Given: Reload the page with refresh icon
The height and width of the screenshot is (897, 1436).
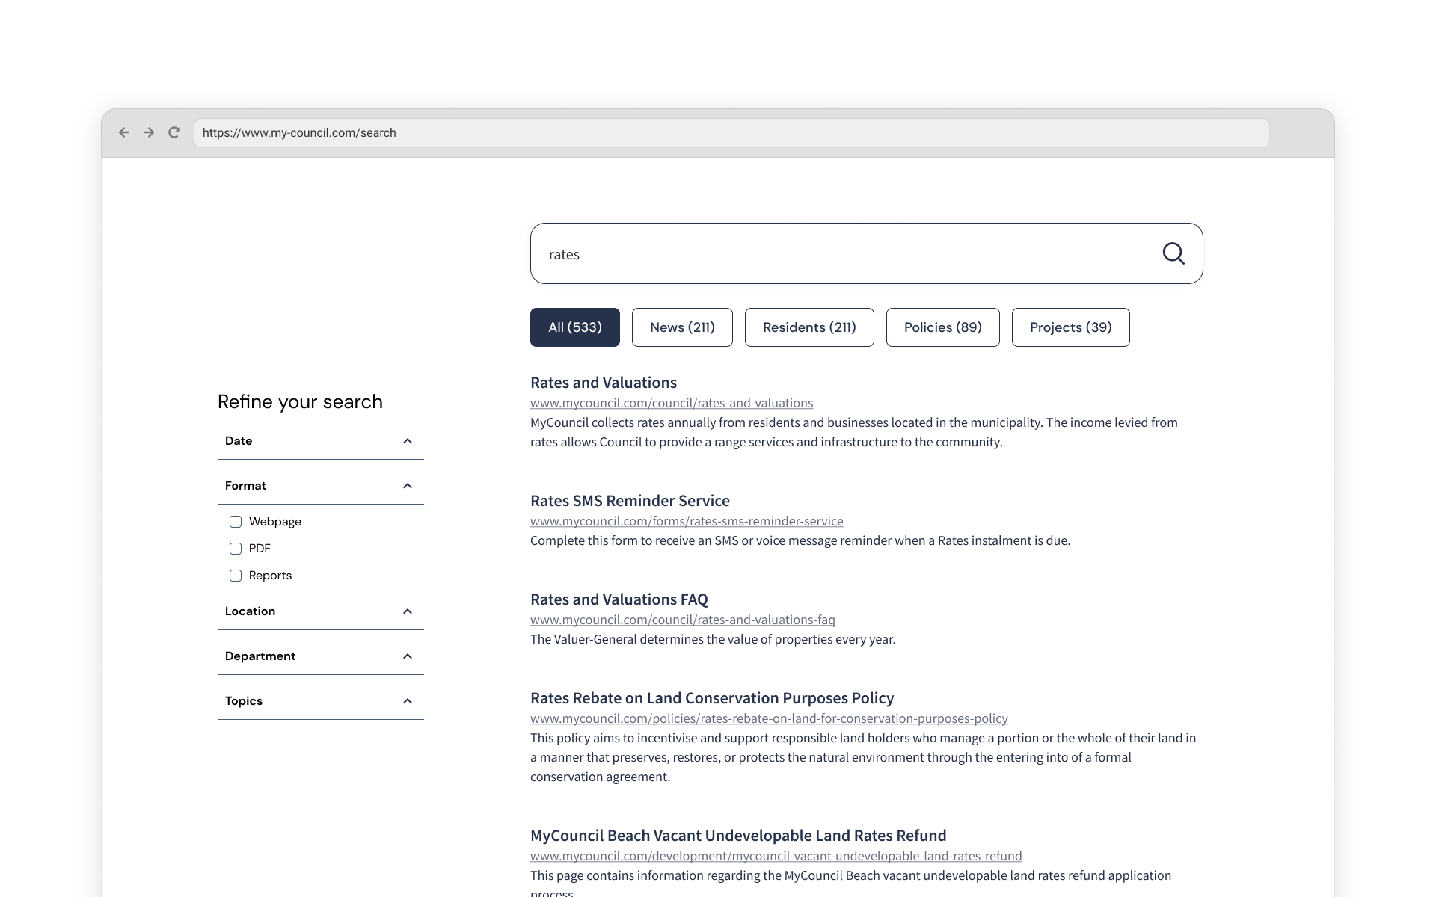Looking at the screenshot, I should pyautogui.click(x=174, y=132).
